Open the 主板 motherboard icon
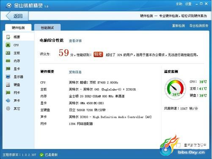This screenshot has height=159, width=212. 8,53
